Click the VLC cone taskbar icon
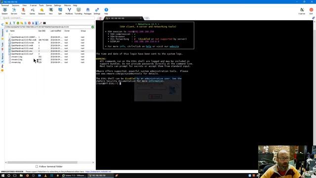The width and height of the screenshot is (316, 178). pos(45,176)
